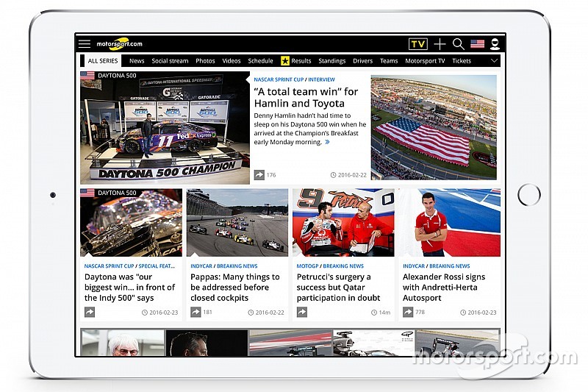Open Alexander Rossi signs headline

point(444,288)
